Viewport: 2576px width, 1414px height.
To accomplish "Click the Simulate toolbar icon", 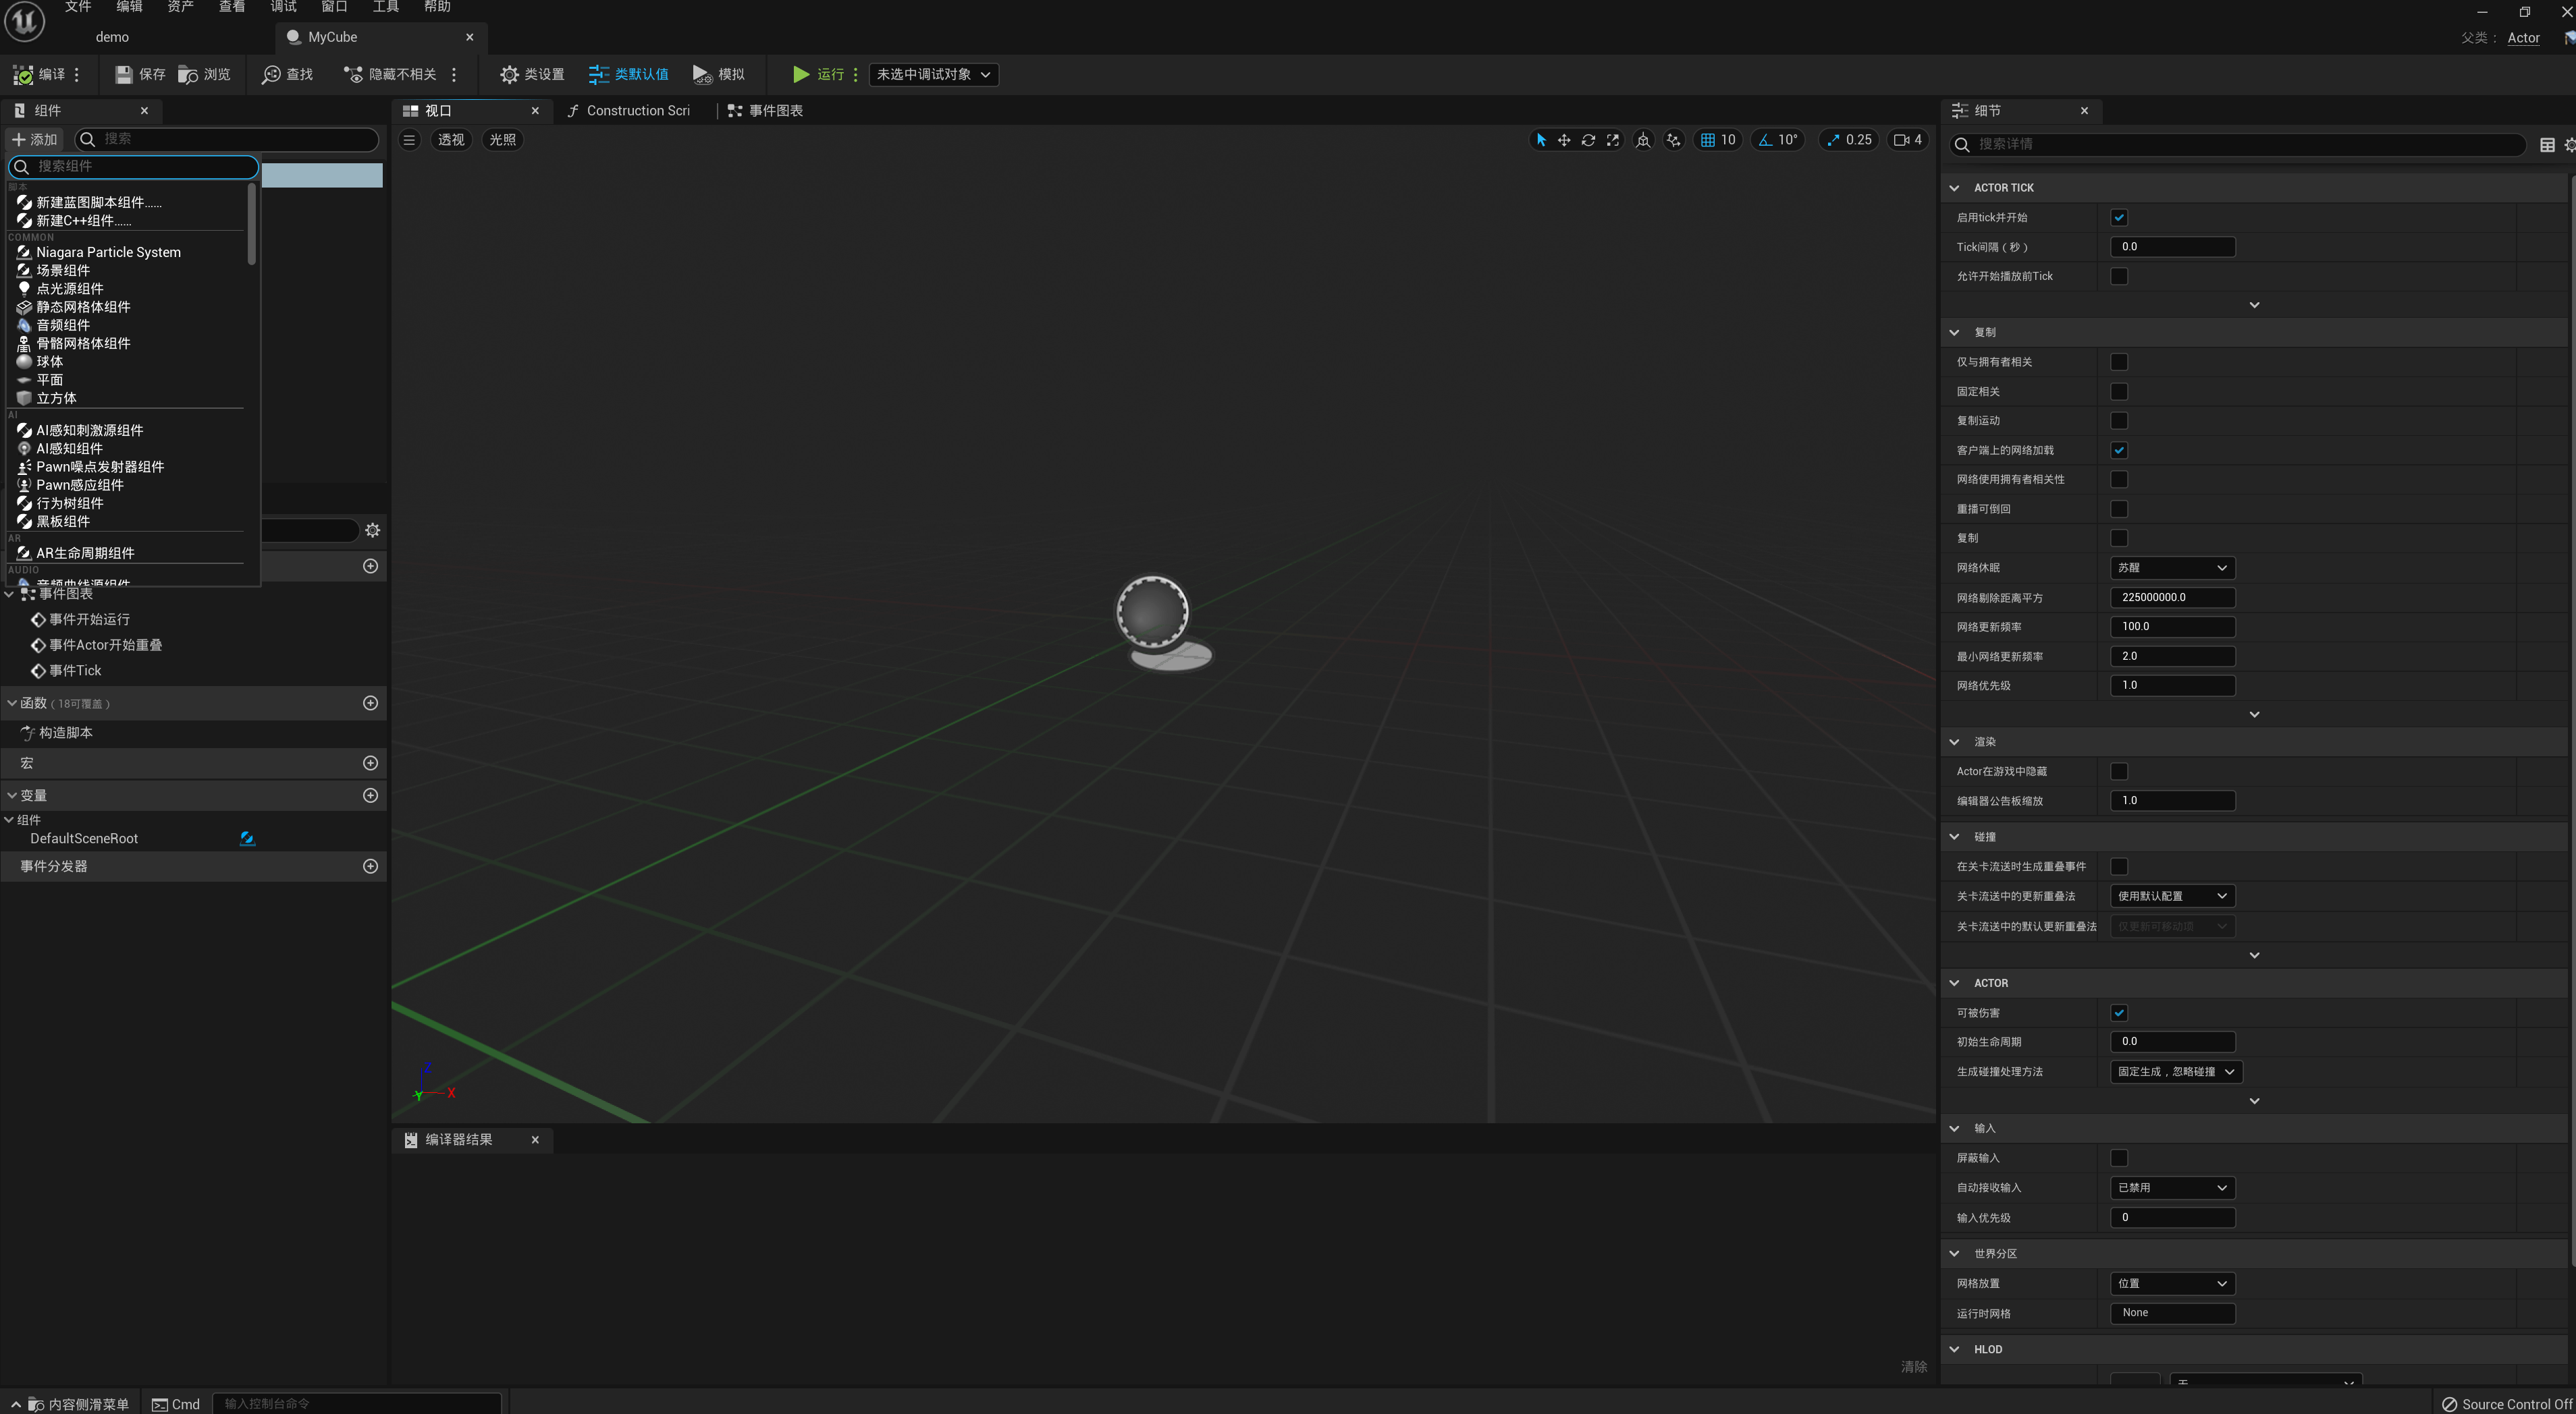I will pyautogui.click(x=702, y=75).
